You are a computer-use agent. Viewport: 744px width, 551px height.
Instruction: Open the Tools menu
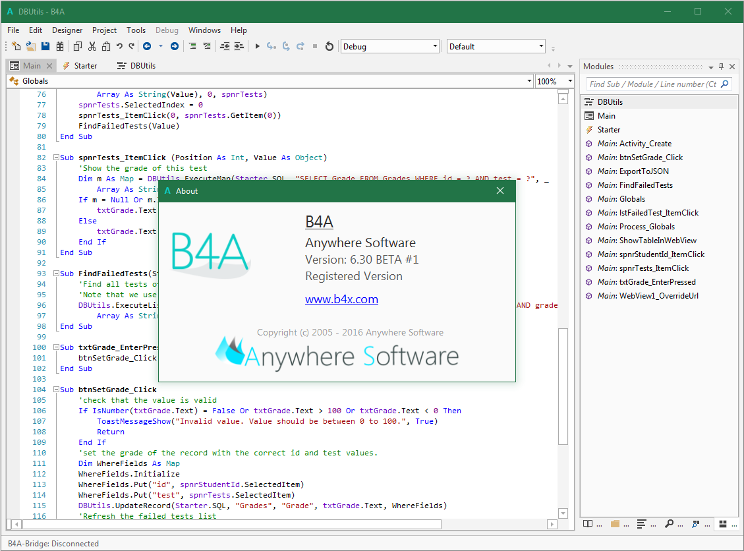click(x=136, y=30)
